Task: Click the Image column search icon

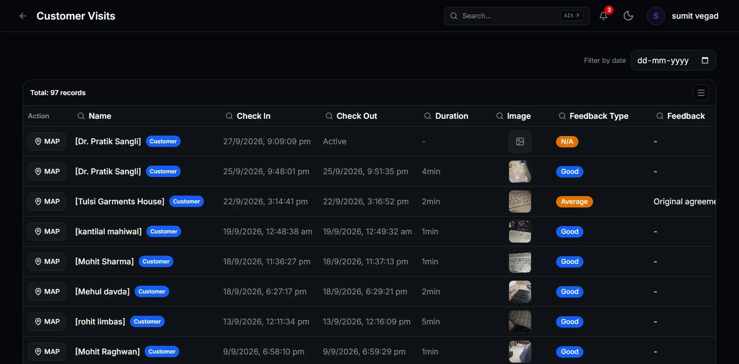Action: point(500,116)
